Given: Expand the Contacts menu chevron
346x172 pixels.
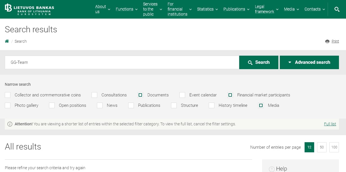Looking at the screenshot, I should 324,9.
